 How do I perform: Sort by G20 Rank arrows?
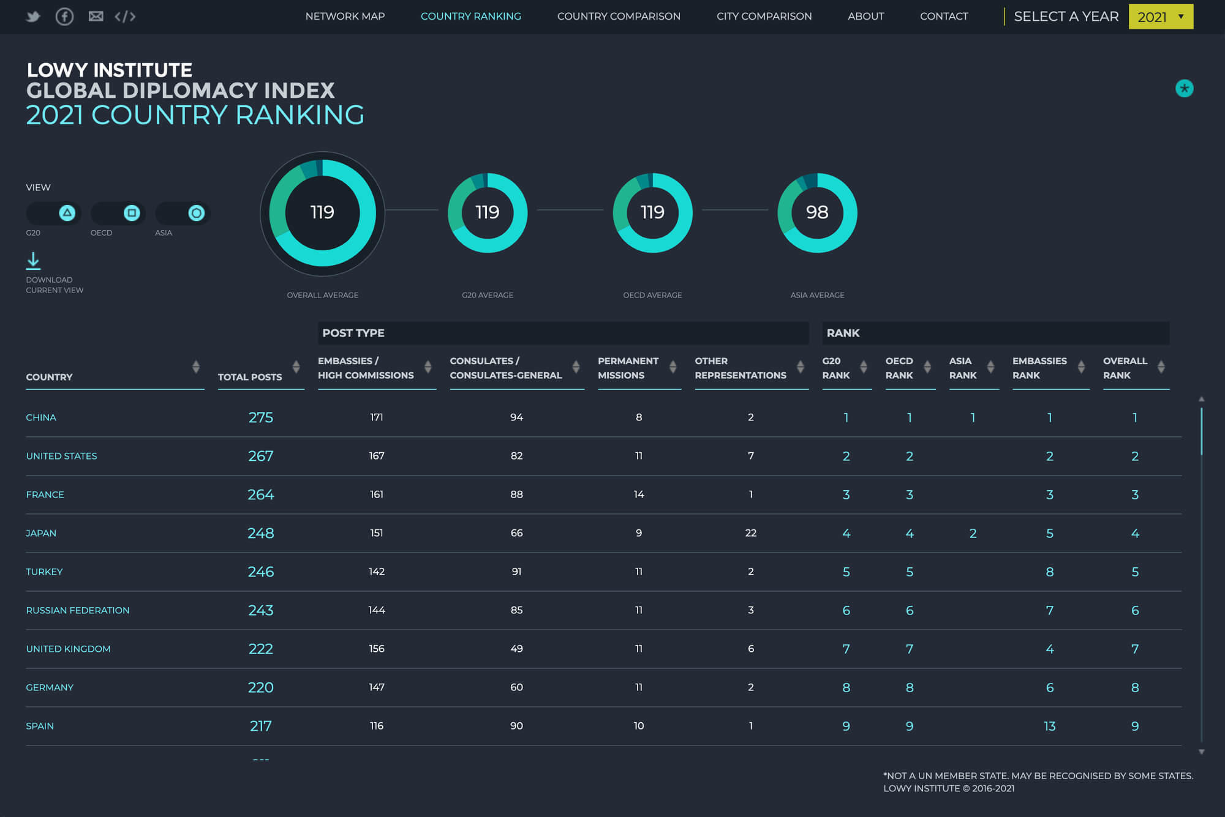(864, 367)
